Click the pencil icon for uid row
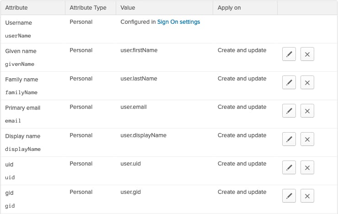The image size is (338, 214). point(289,168)
